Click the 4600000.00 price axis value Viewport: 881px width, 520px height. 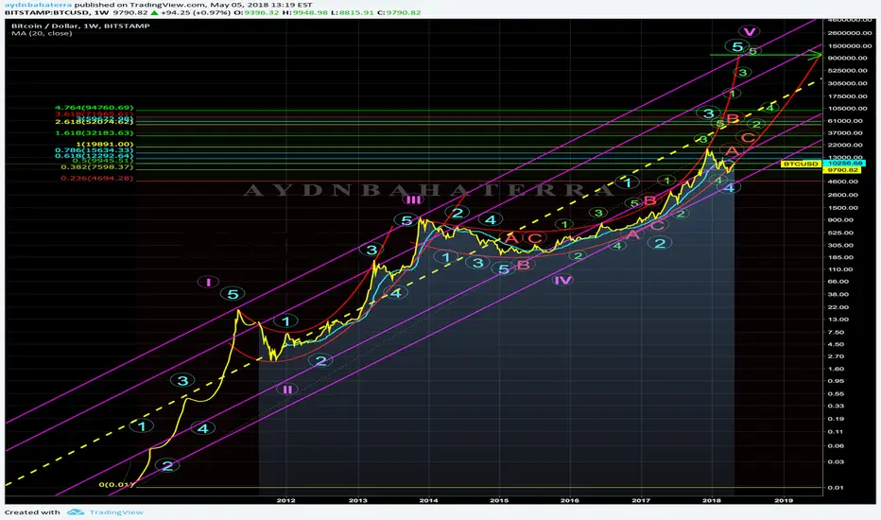(849, 20)
